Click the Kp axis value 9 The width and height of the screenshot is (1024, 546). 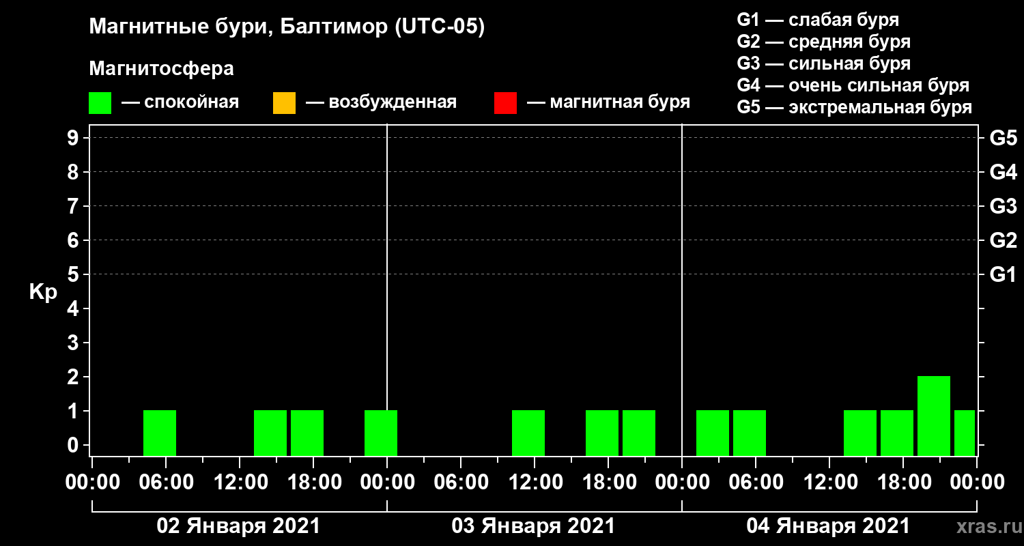click(74, 138)
